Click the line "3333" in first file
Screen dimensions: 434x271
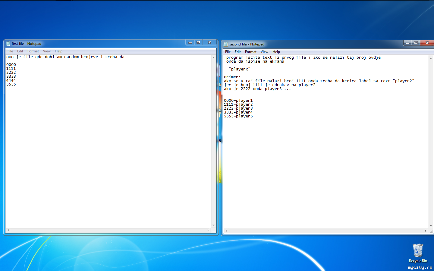11,76
